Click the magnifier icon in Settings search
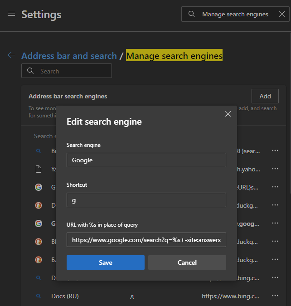This screenshot has width=291, height=306. point(191,14)
